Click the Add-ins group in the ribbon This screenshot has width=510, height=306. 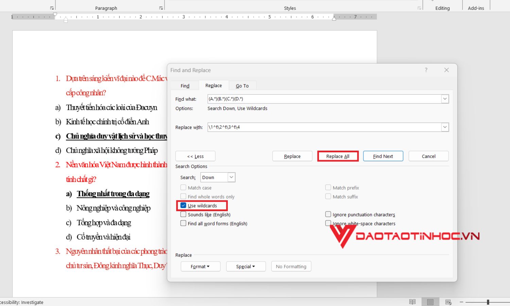(x=476, y=8)
